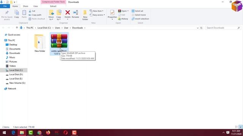Screen dimensions: 243x136
Task: Open the Copy to dropdown
Action: [58, 15]
